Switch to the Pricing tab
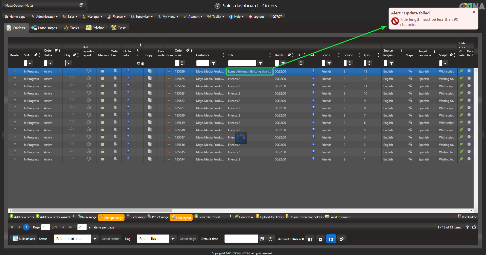The image size is (486, 255). (x=95, y=28)
